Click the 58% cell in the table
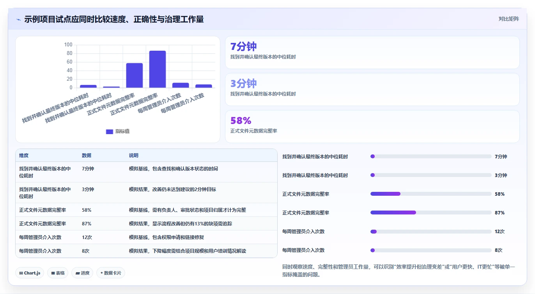This screenshot has height=294, width=535. pos(87,210)
